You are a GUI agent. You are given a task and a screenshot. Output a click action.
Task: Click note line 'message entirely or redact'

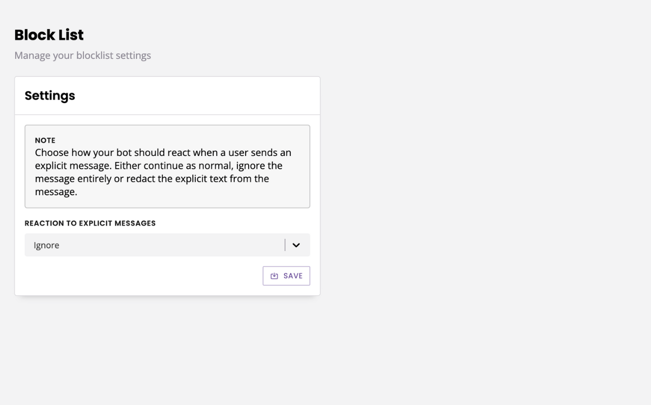(x=152, y=179)
